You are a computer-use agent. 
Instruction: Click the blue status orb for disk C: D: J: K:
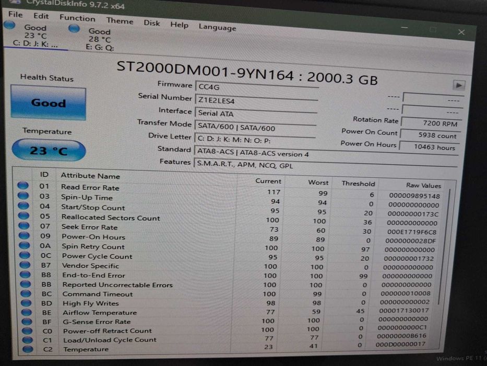pyautogui.click(x=9, y=25)
